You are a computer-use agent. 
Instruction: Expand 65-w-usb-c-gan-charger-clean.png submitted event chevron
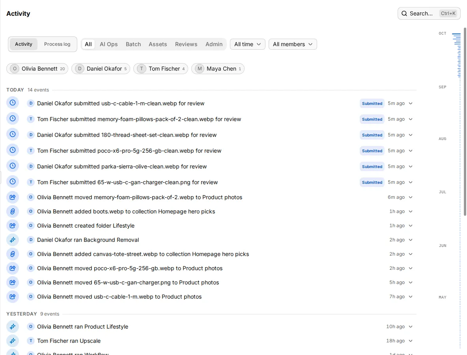click(x=411, y=182)
